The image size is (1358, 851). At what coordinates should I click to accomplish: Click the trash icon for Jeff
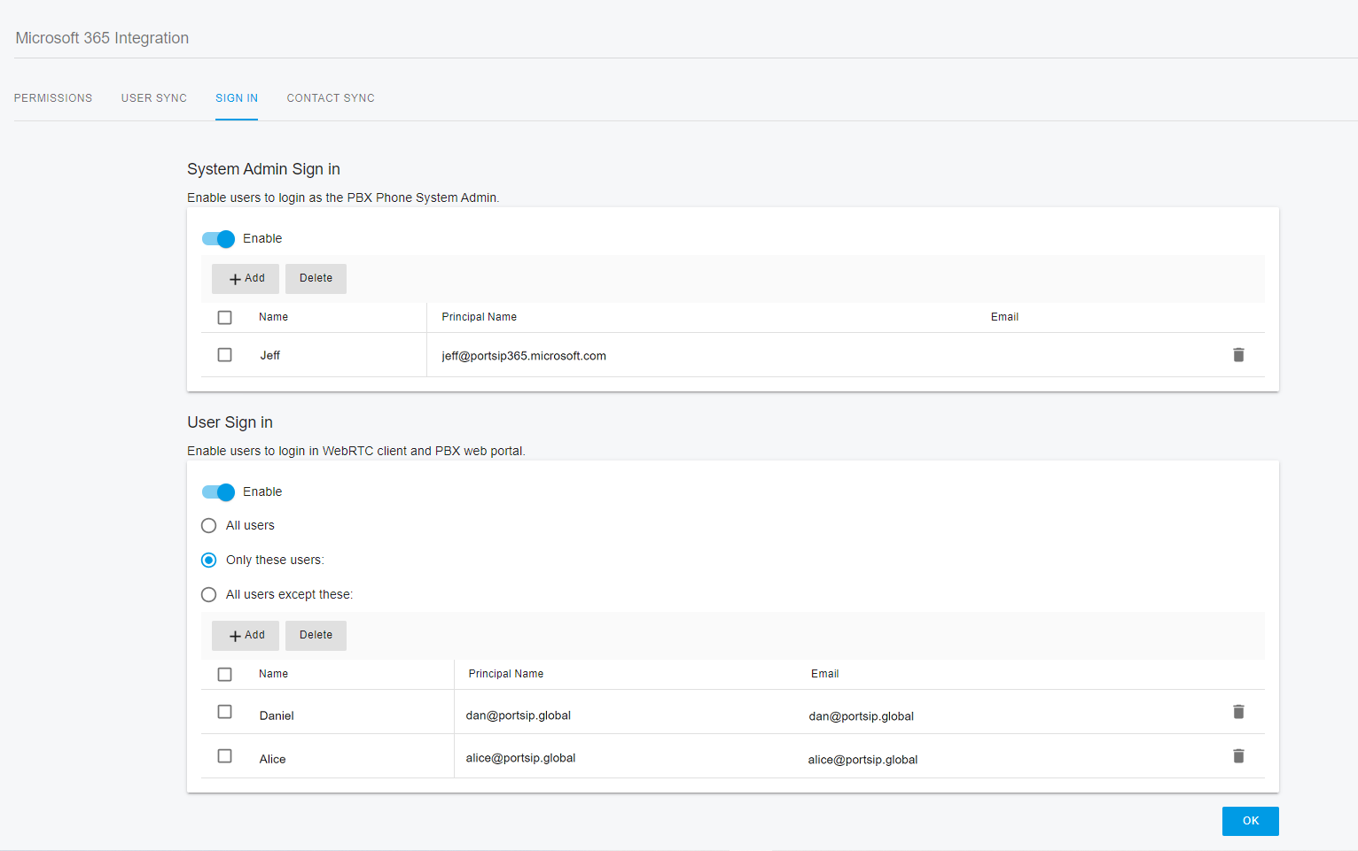point(1238,355)
